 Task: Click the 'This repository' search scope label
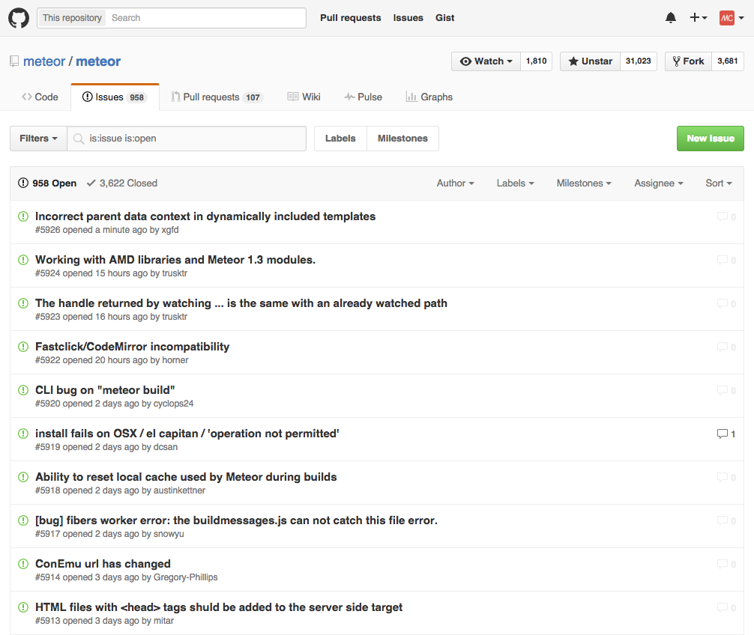(x=72, y=18)
